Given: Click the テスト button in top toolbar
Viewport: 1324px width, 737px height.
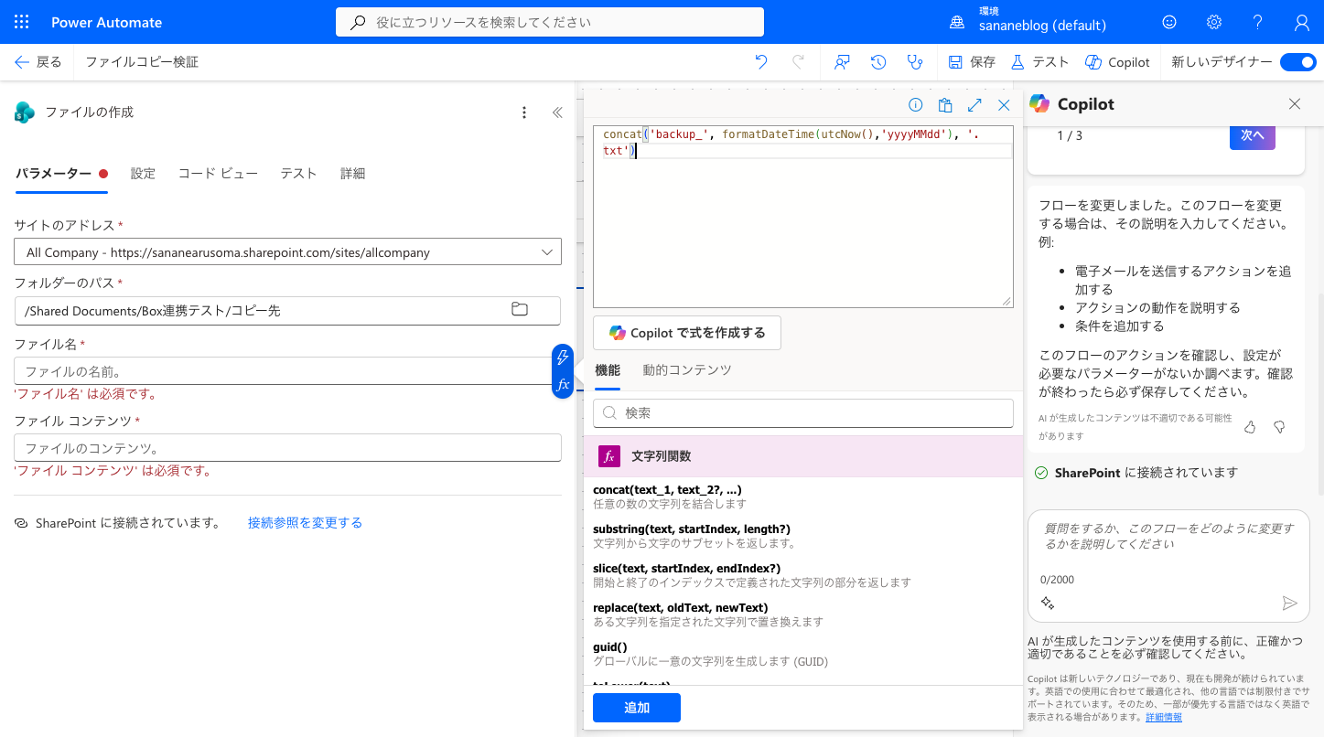Looking at the screenshot, I should [1039, 62].
